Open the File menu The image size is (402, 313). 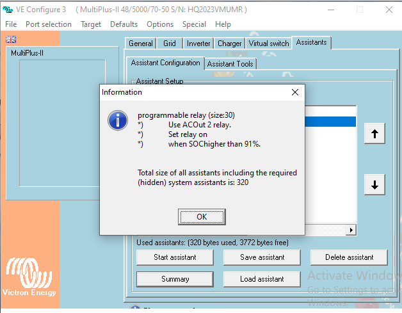11,24
